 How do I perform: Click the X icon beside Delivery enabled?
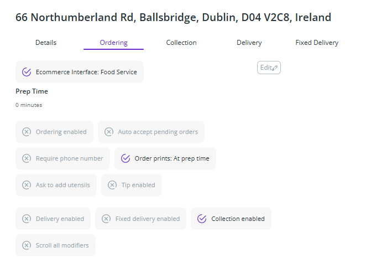(27, 219)
